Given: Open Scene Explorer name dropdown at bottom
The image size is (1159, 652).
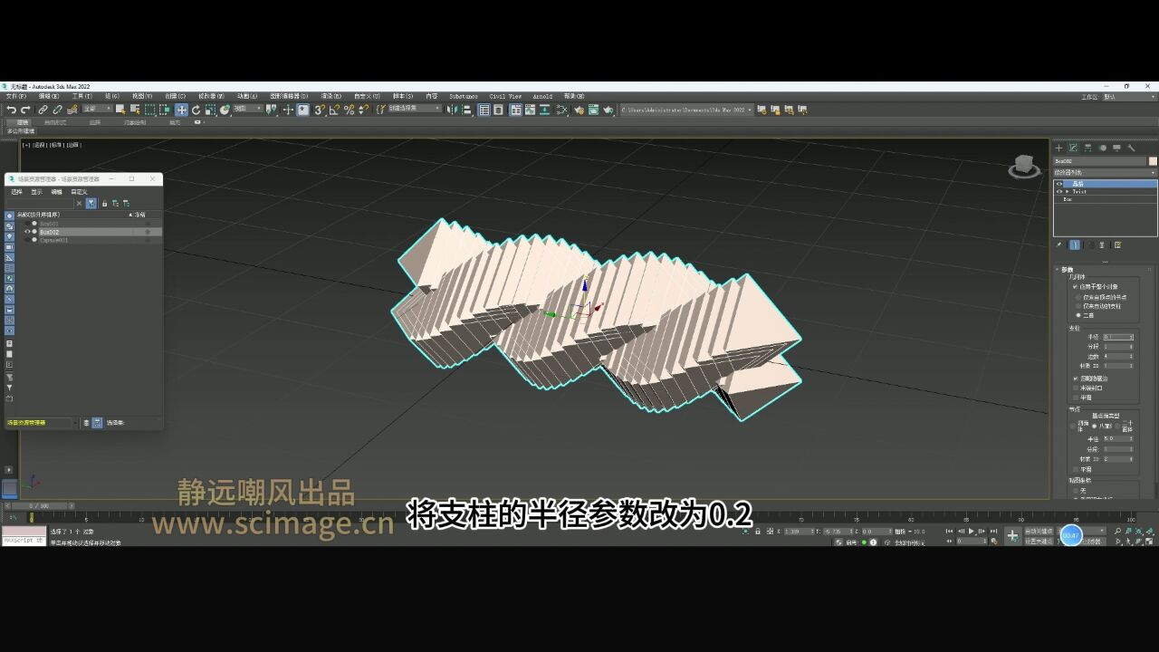Looking at the screenshot, I should (x=43, y=423).
